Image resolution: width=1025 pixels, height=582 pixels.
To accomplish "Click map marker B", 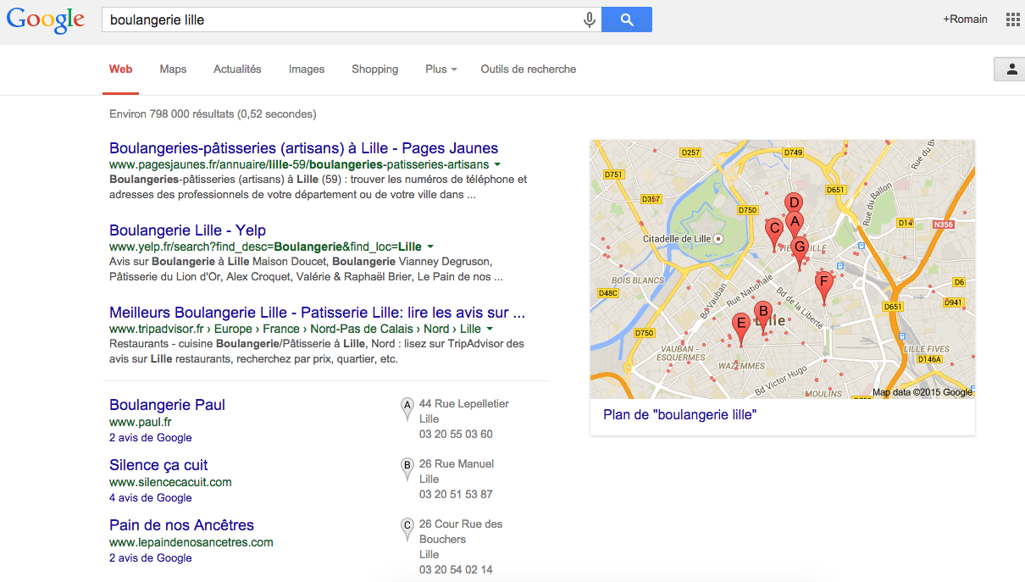I will (x=762, y=315).
